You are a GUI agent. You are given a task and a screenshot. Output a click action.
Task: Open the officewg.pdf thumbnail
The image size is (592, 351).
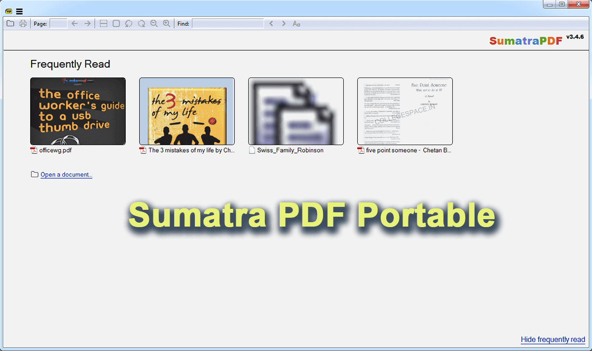click(77, 111)
